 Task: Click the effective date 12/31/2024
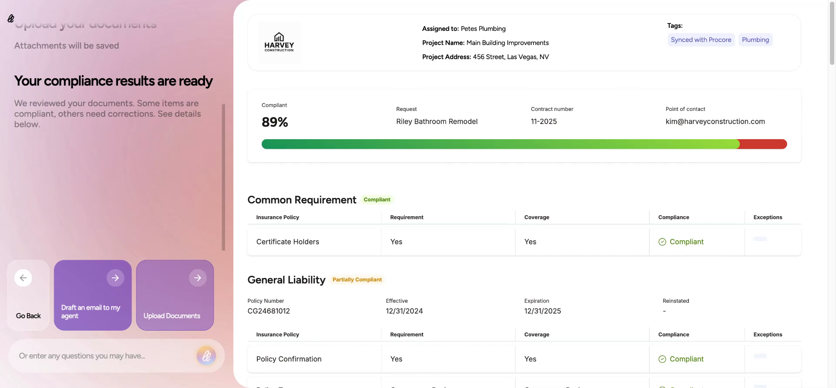404,311
